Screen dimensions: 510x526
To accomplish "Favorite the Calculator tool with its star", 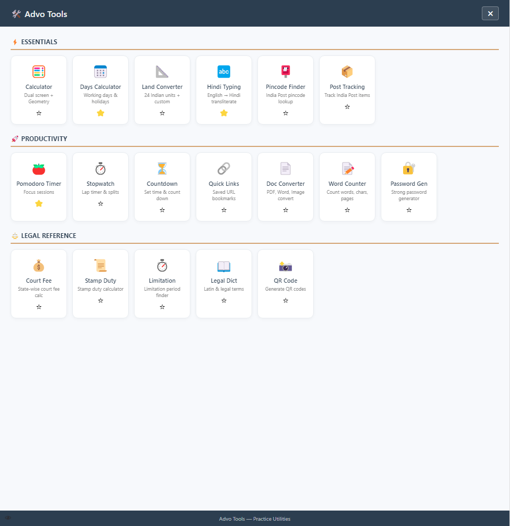I will click(x=39, y=113).
